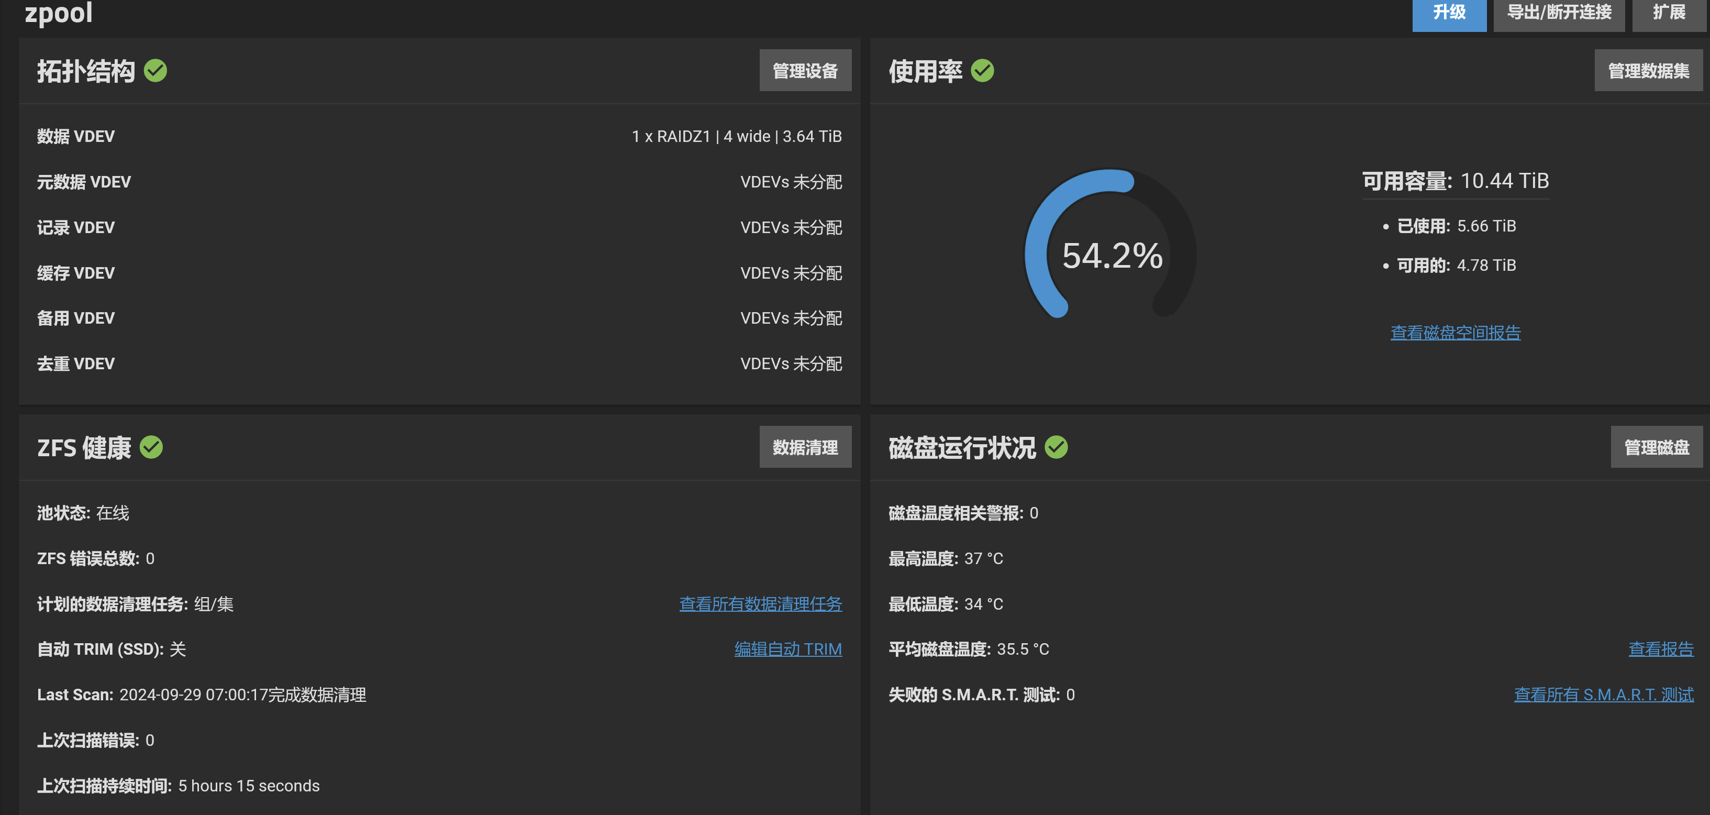This screenshot has width=1710, height=815.
Task: Open 导出/断开连接 for the pool
Action: pyautogui.click(x=1559, y=13)
